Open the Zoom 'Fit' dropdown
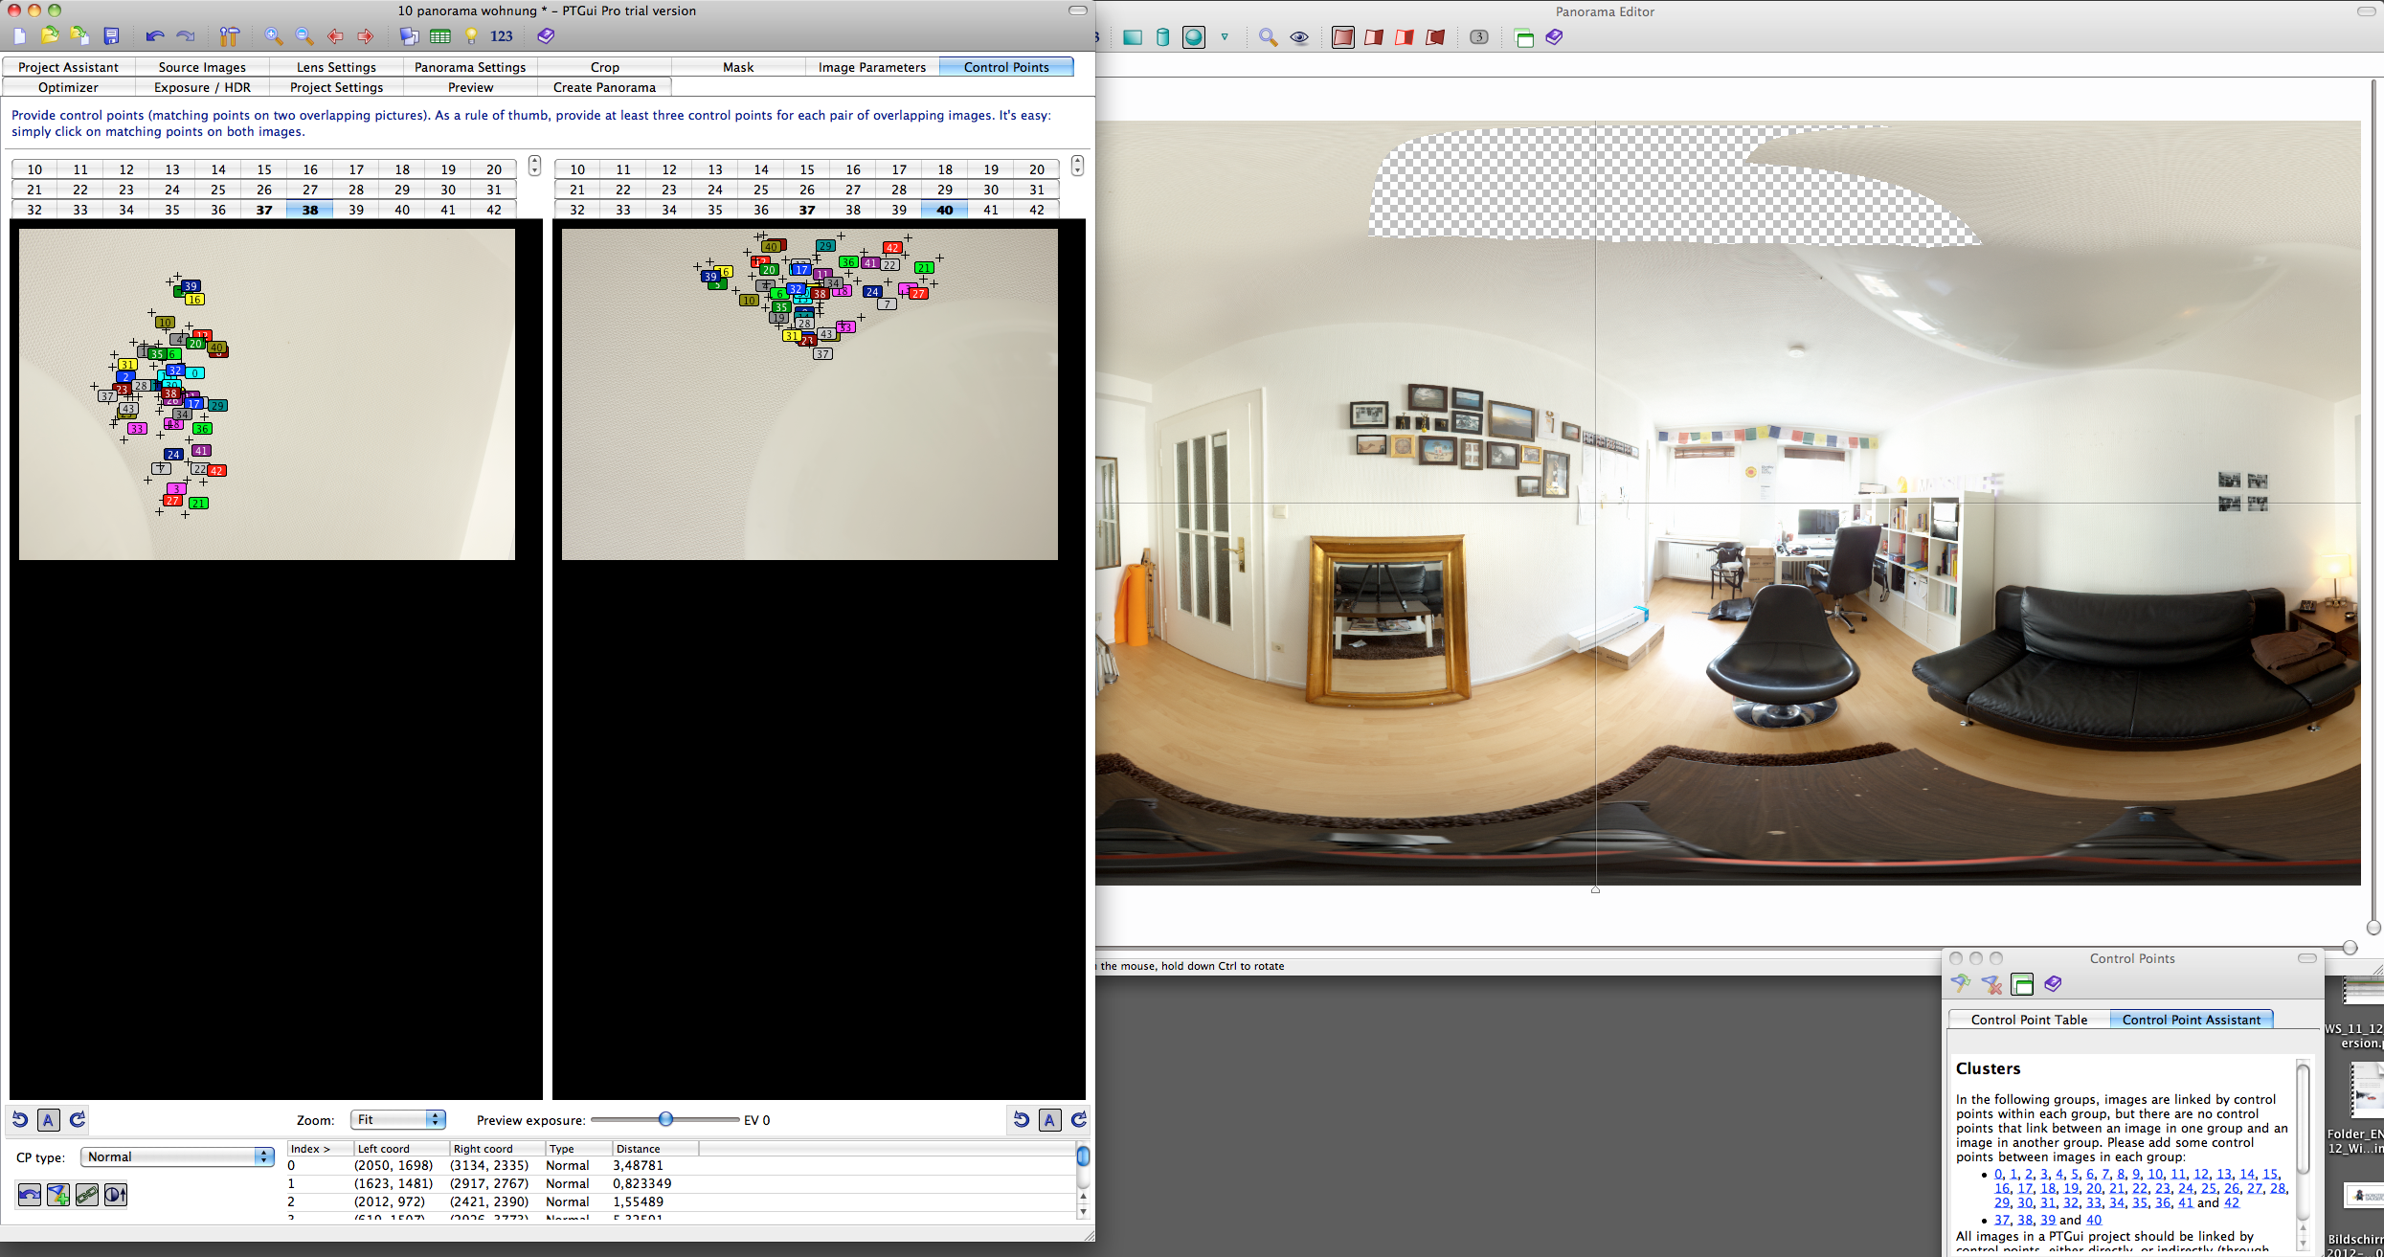2384x1257 pixels. (398, 1119)
